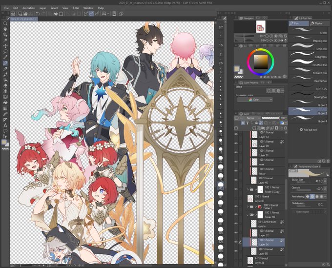The height and width of the screenshot is (268, 332).
Task: Select the Zoom magnifier tool
Action: click(5, 23)
